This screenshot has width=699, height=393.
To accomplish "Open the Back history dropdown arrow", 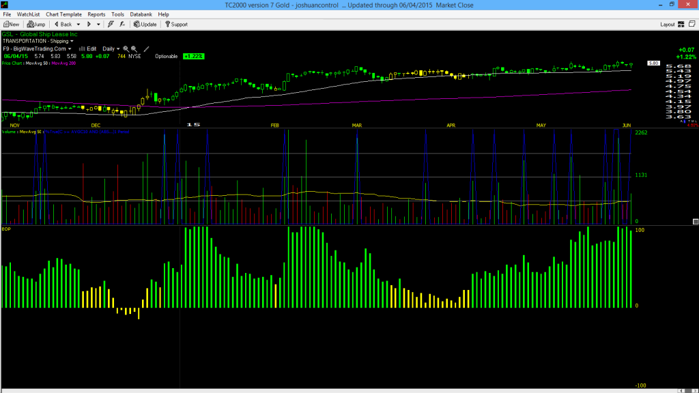I will tap(79, 25).
